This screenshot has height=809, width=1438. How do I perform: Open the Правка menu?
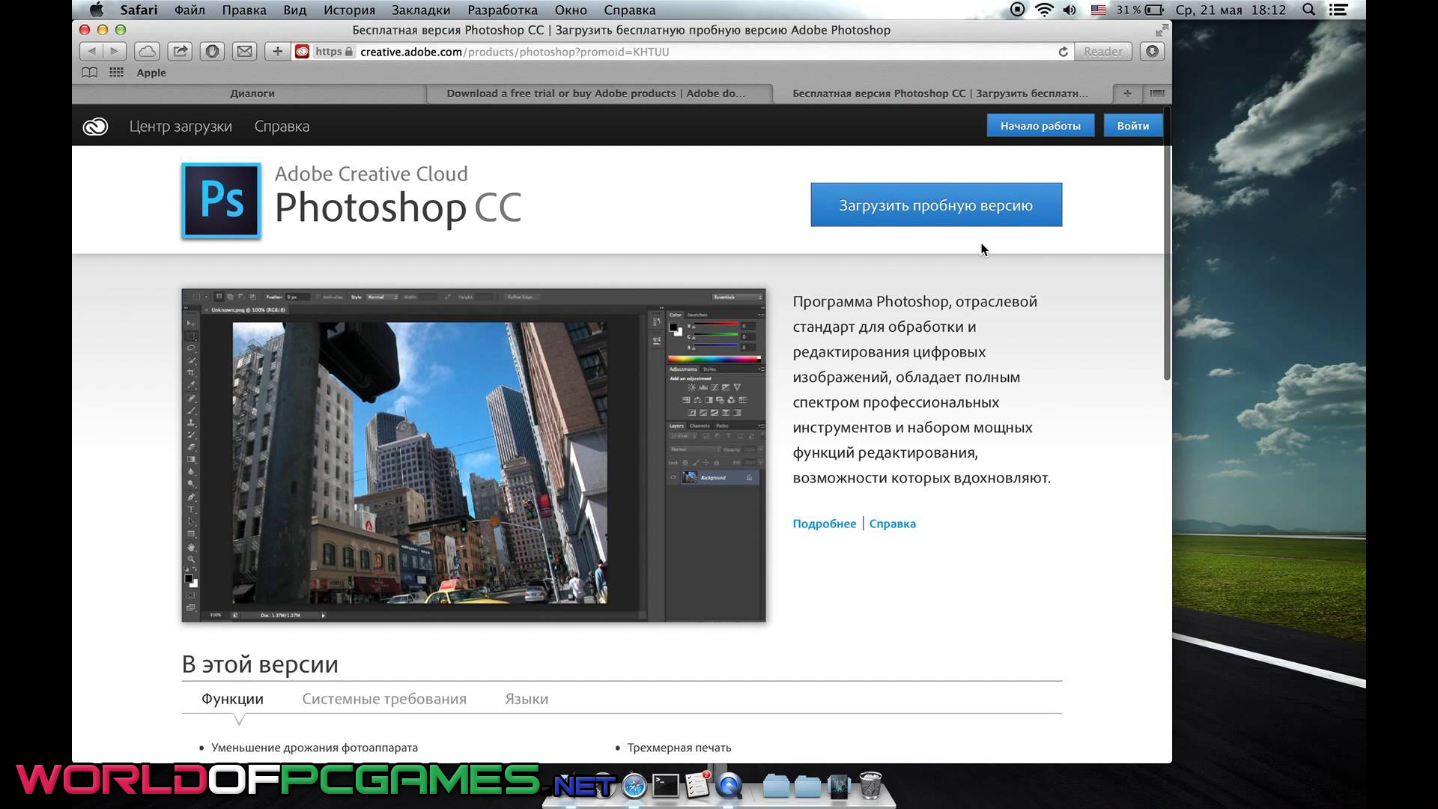pyautogui.click(x=244, y=10)
